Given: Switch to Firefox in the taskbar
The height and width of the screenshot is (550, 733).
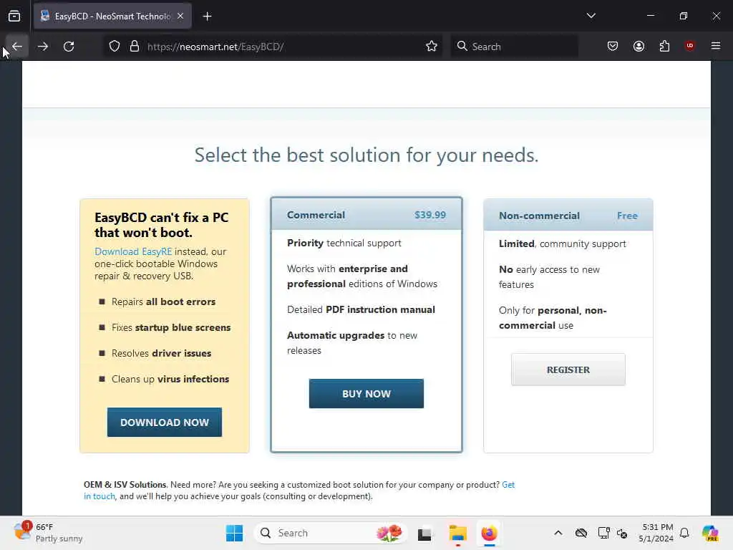Looking at the screenshot, I should 489,533.
